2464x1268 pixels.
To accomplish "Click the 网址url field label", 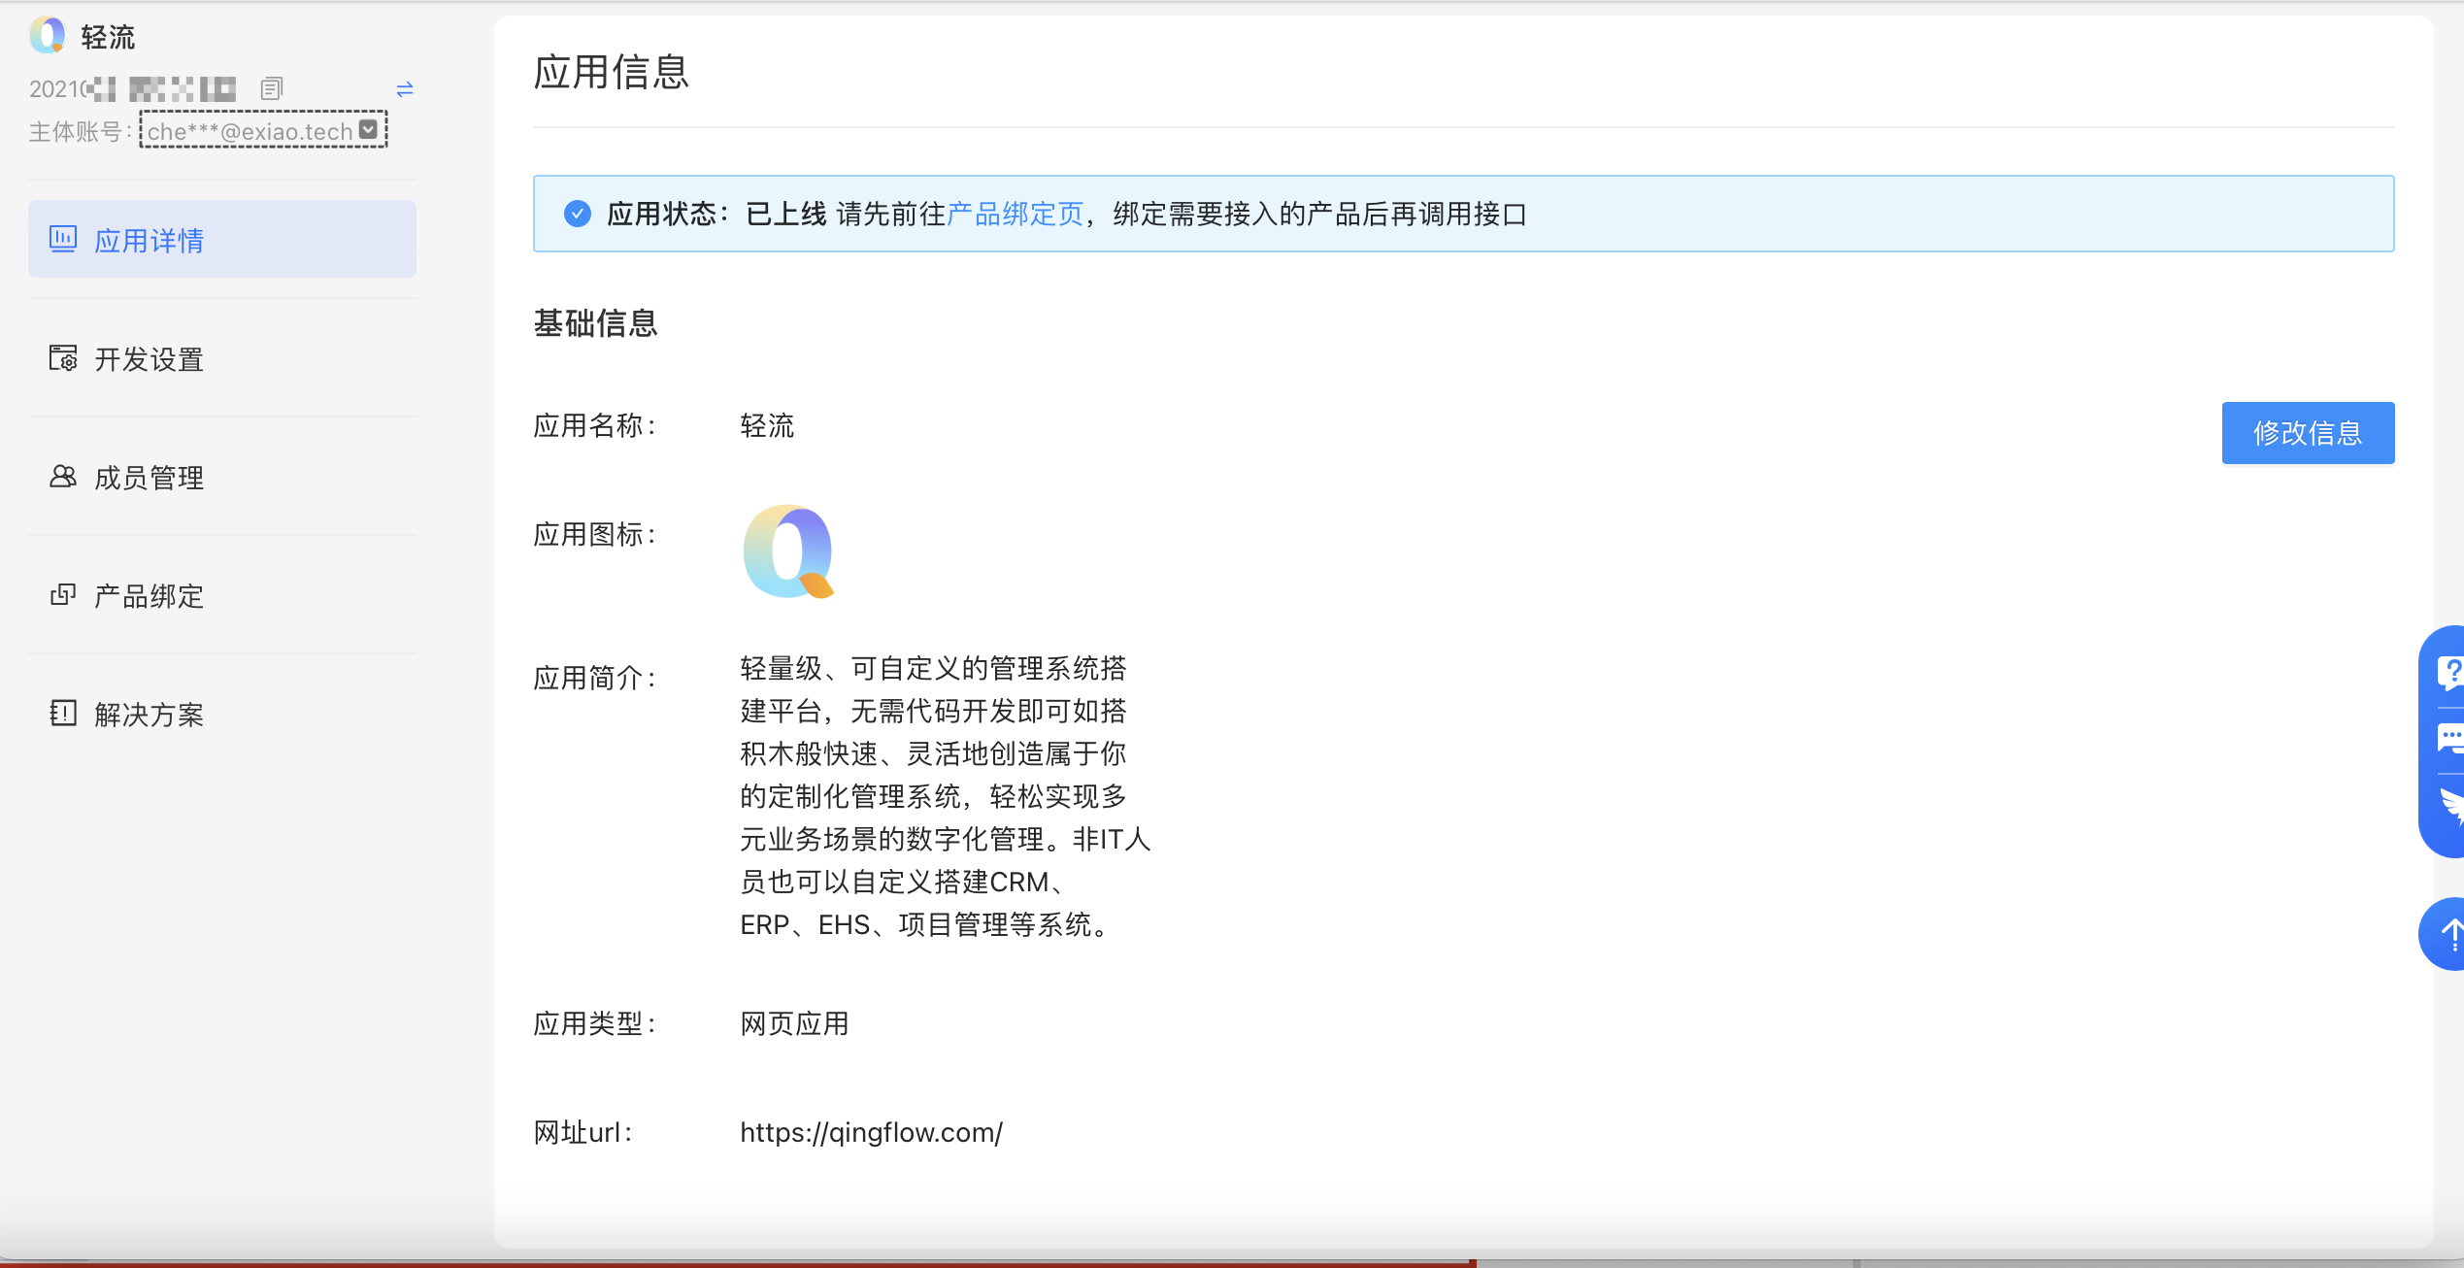I will tap(583, 1132).
